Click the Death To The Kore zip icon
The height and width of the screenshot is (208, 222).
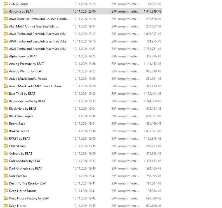pos(6,183)
